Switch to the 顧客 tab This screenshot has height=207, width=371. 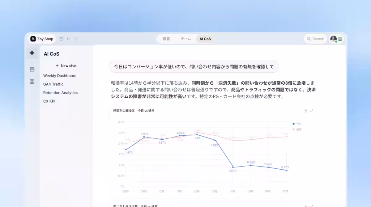(x=166, y=39)
